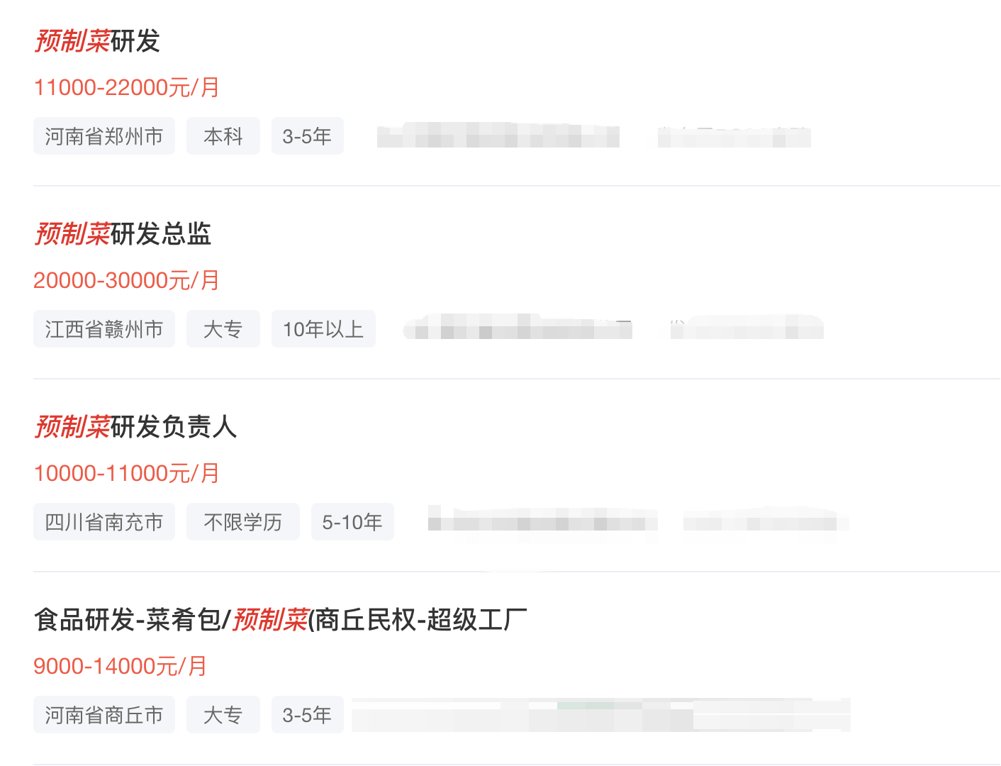The width and height of the screenshot is (1001, 766).
Task: Open the 食品研发-菜肴包/预制菜 job title
Action: coord(281,620)
